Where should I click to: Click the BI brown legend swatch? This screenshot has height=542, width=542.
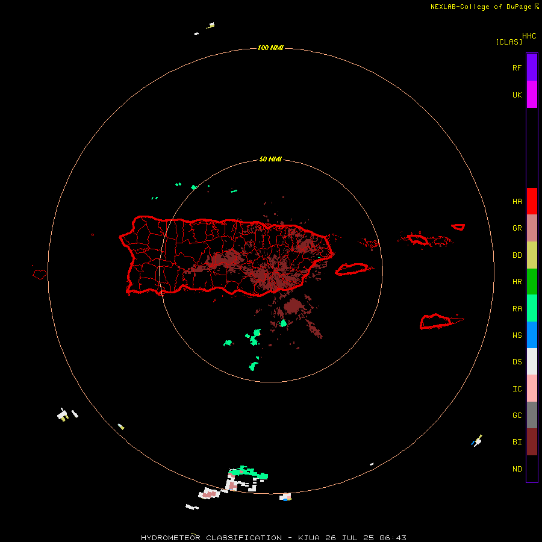point(532,441)
